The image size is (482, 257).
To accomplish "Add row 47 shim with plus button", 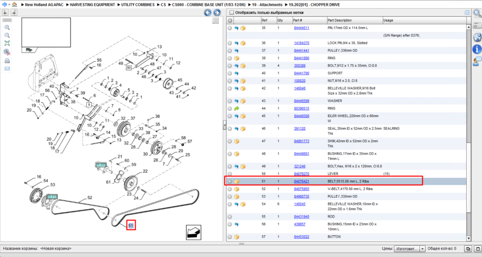I will click(229, 141).
